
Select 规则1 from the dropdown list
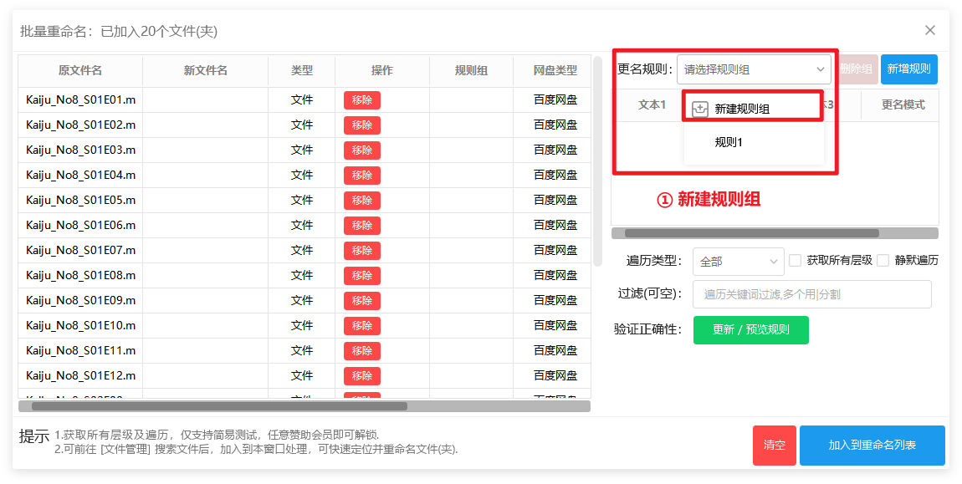click(729, 142)
